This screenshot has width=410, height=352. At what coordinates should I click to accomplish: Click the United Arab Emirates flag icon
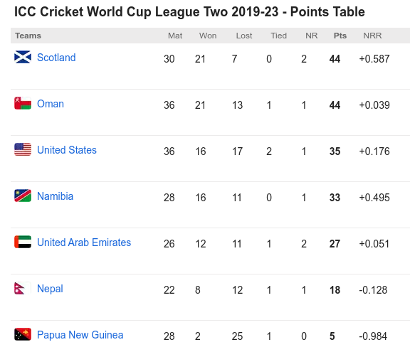pos(23,242)
